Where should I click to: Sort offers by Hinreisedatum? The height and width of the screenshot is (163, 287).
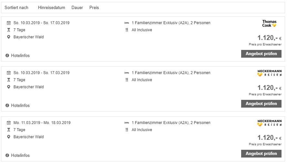click(x=51, y=7)
